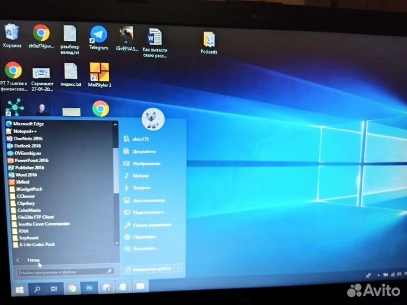This screenshot has height=305, width=407.
Task: Expand the K-Lite Codec Pack folder
Action: pos(34,245)
